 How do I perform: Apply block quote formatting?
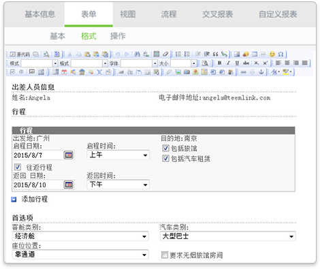tap(216, 54)
